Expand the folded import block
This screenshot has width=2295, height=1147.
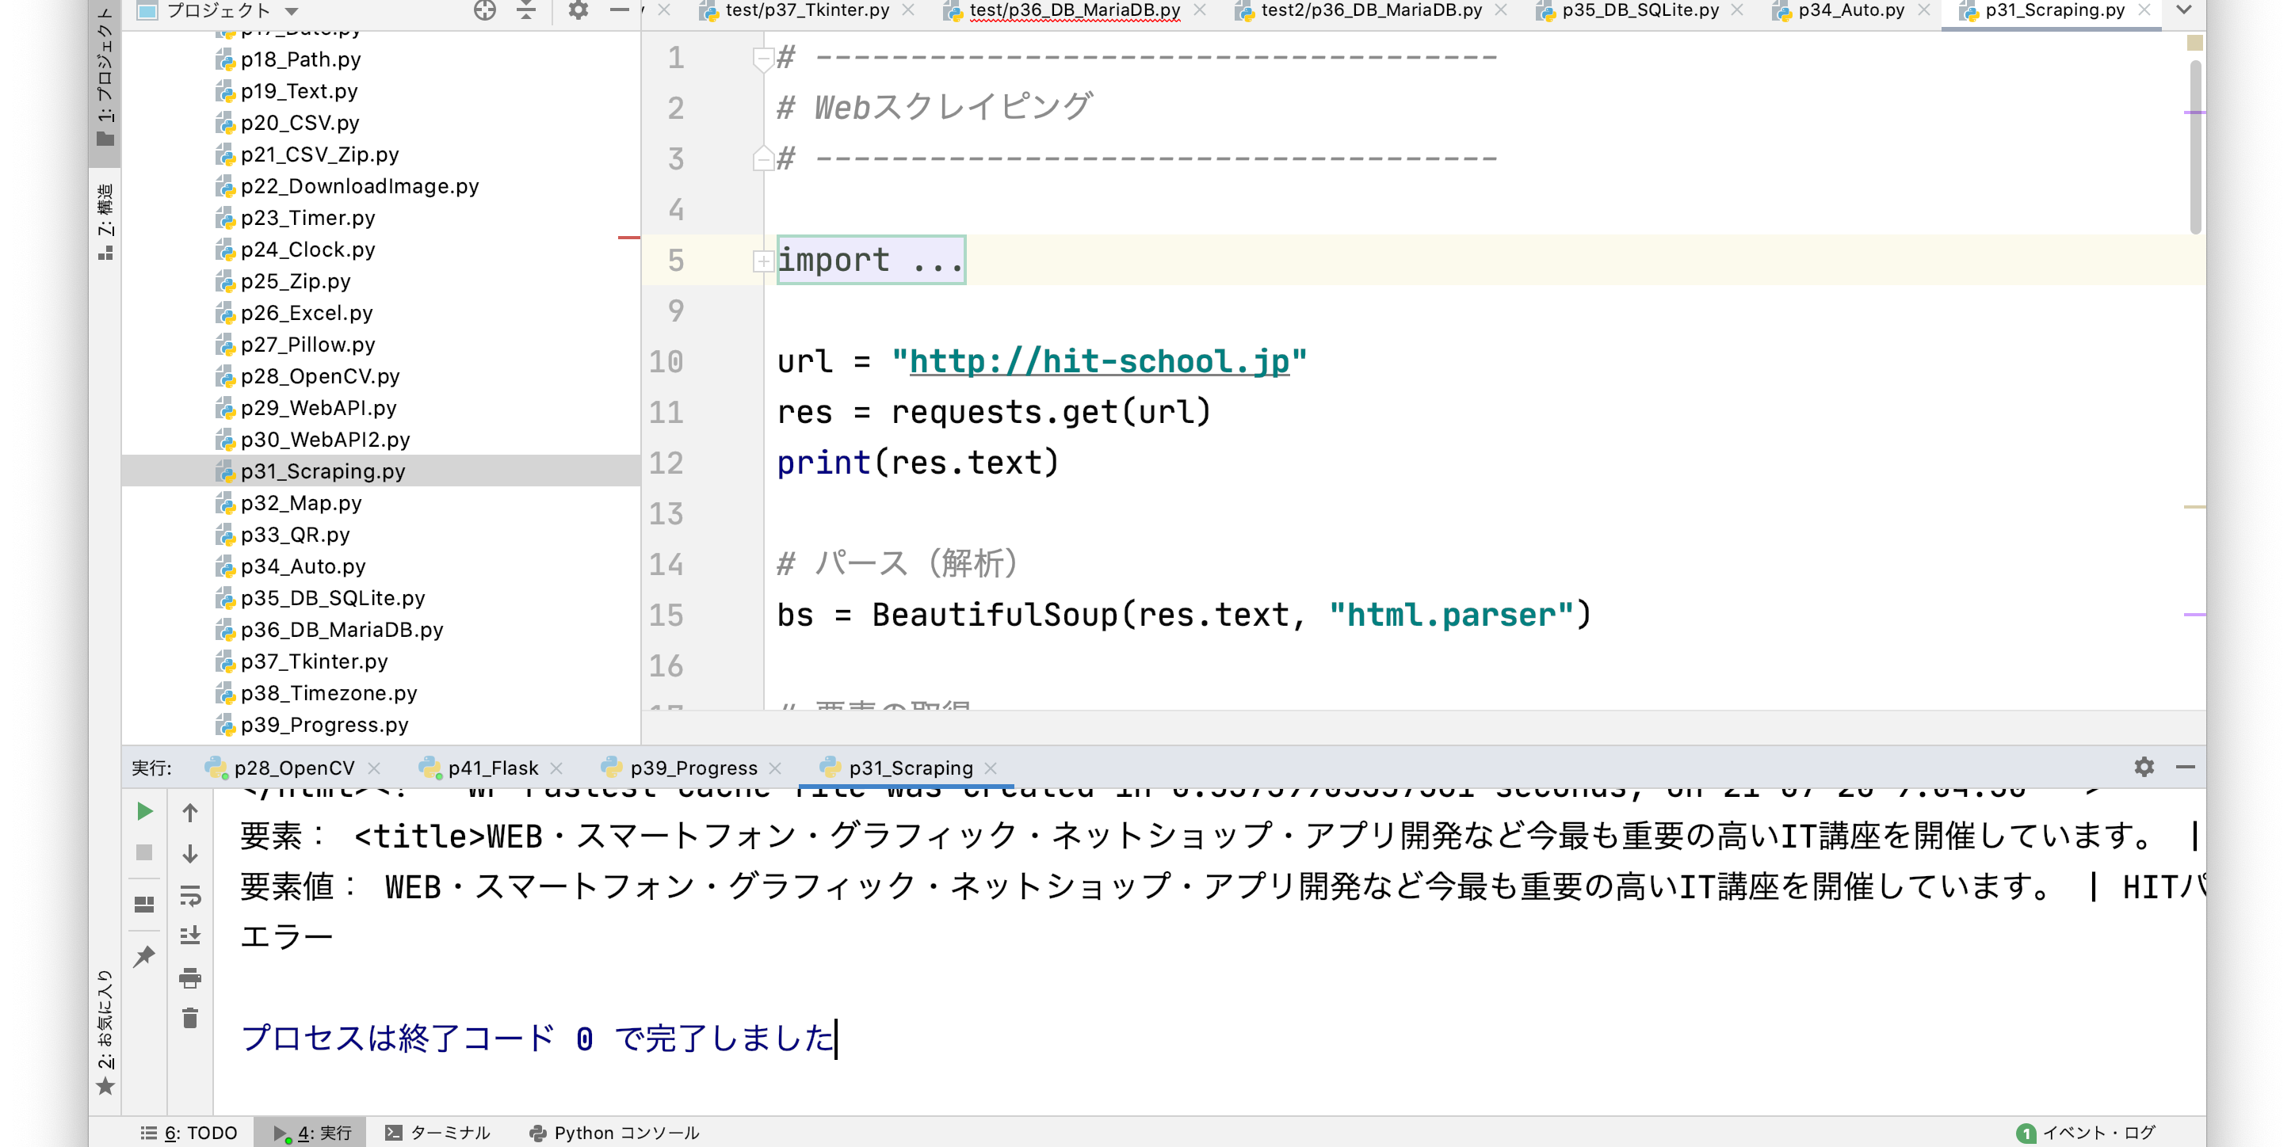(762, 261)
